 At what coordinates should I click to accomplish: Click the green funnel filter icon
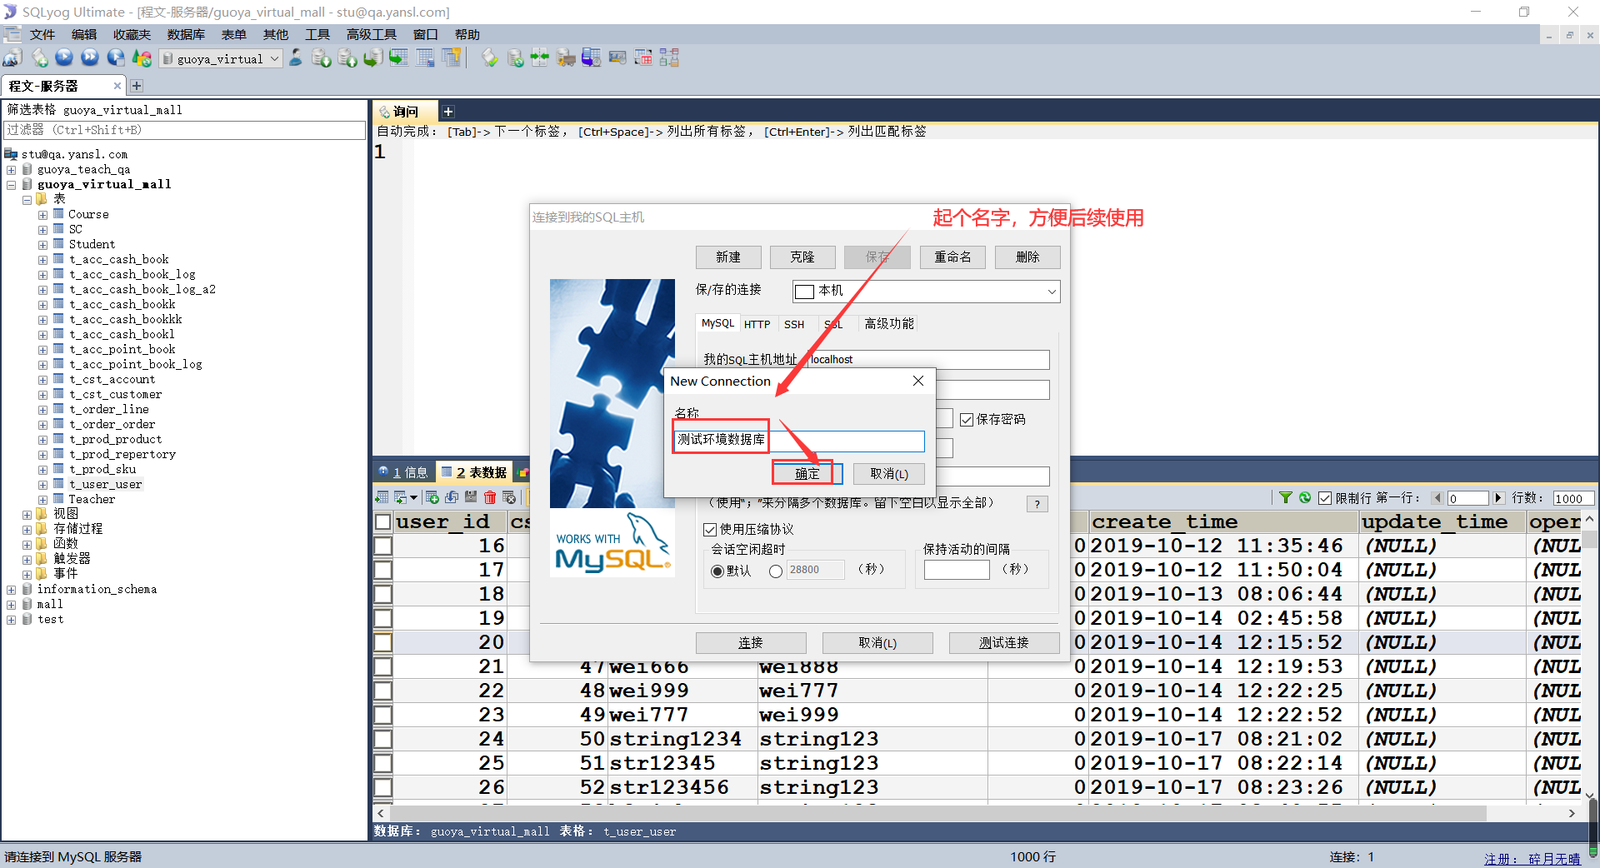(1286, 497)
